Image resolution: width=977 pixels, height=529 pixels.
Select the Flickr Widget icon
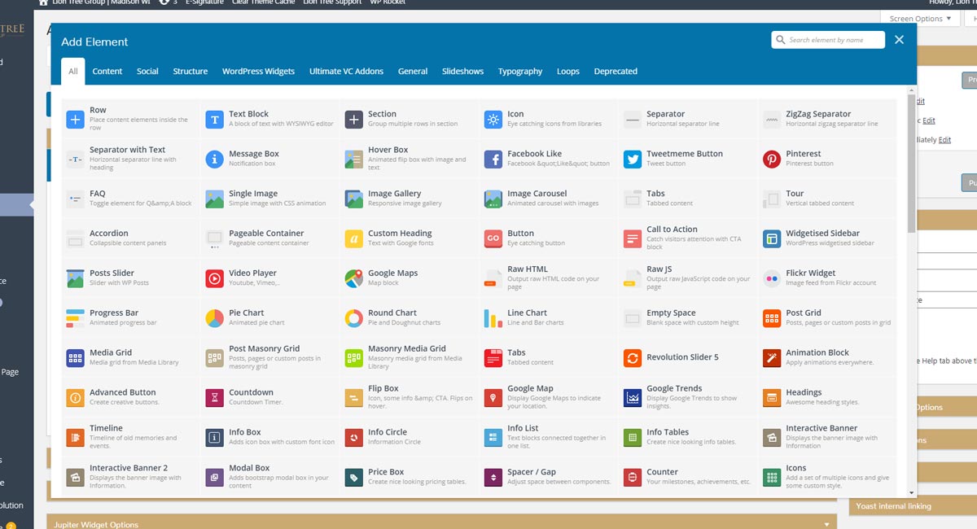[771, 279]
